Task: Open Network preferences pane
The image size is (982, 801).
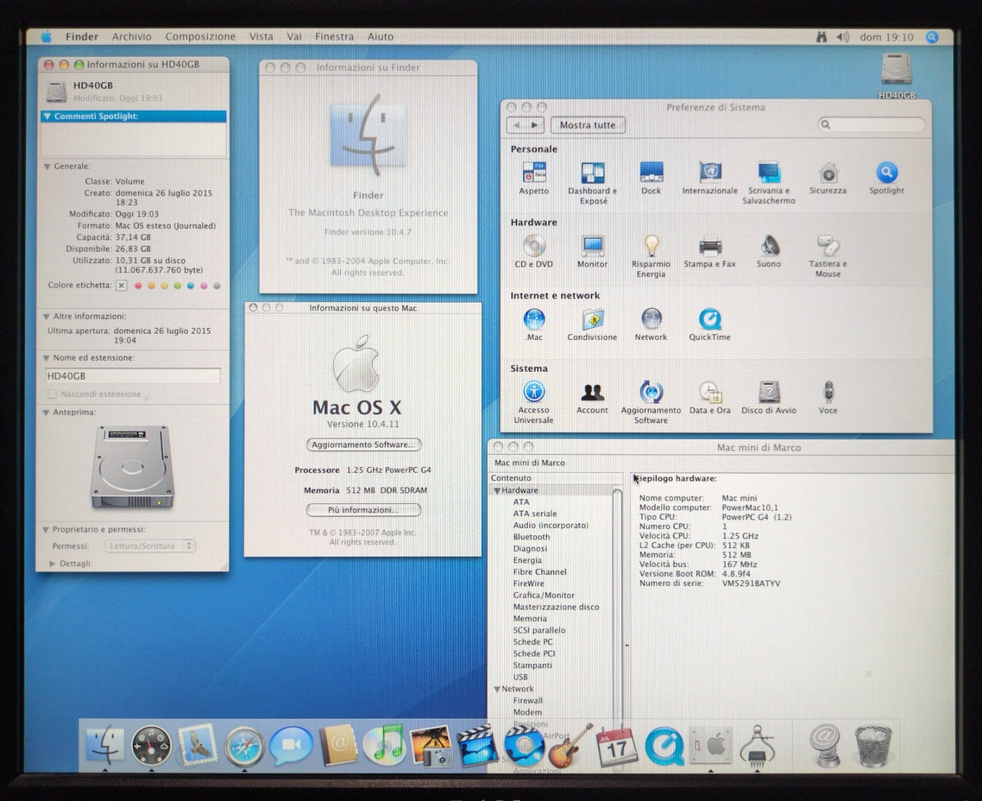Action: (651, 325)
